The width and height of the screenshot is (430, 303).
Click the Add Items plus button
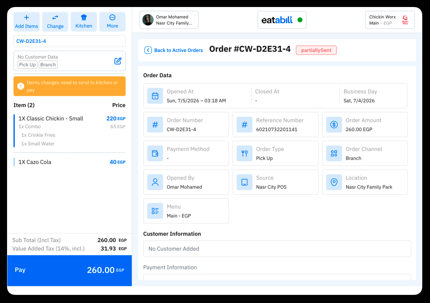[27, 22]
